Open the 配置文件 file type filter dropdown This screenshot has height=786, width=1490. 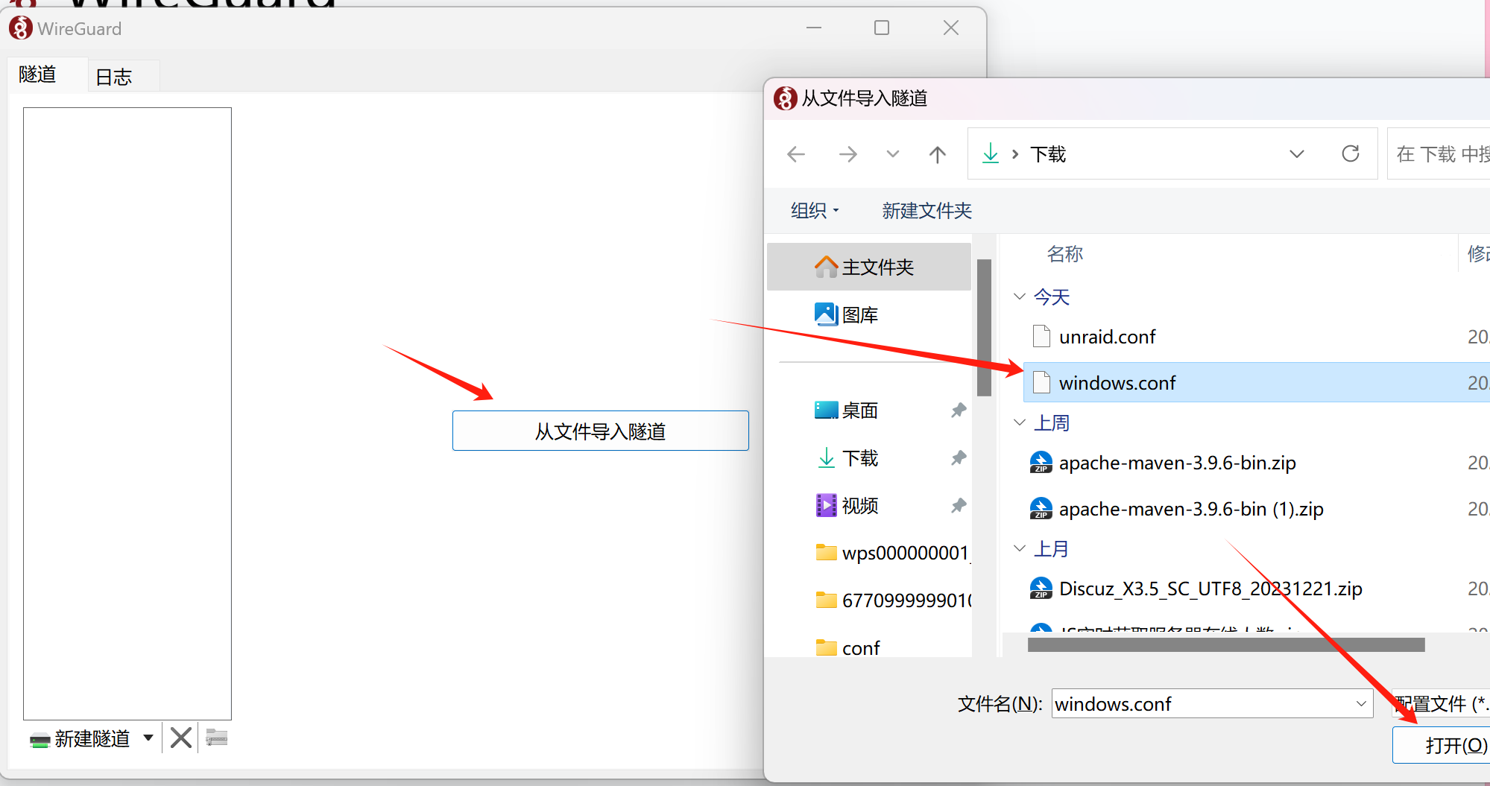coord(1441,703)
